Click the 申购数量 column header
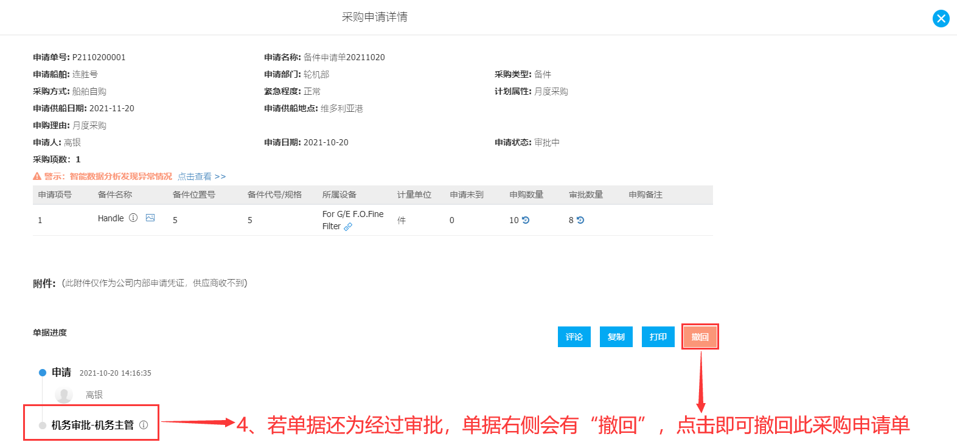This screenshot has width=957, height=445. (526, 195)
